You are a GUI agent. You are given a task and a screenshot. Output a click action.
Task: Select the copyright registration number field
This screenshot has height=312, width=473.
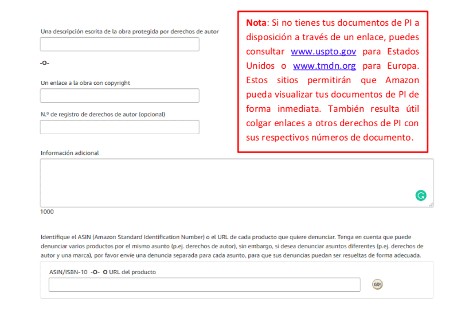[120, 127]
